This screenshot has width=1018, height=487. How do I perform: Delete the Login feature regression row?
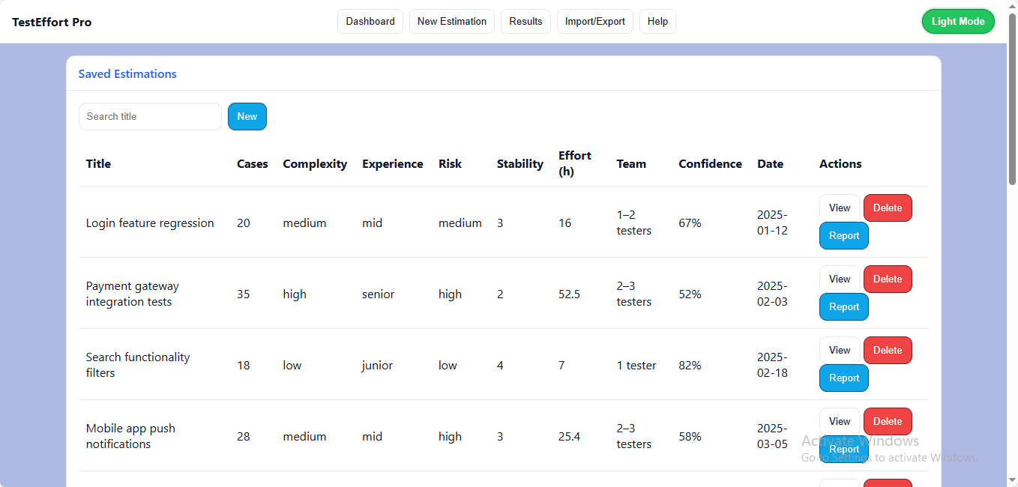click(x=888, y=208)
